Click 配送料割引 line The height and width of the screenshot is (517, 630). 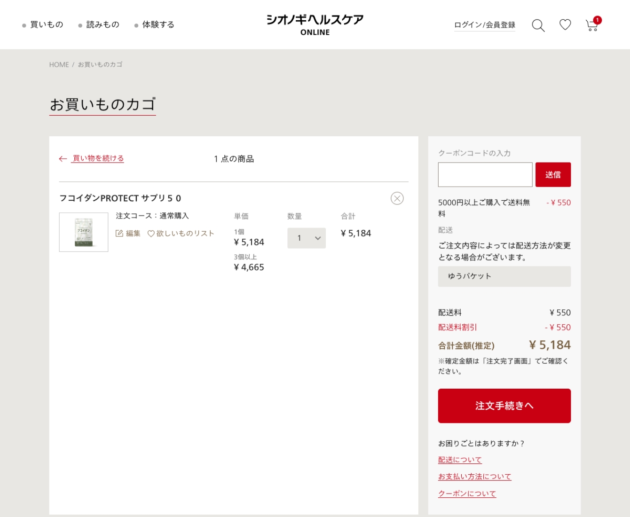click(504, 328)
